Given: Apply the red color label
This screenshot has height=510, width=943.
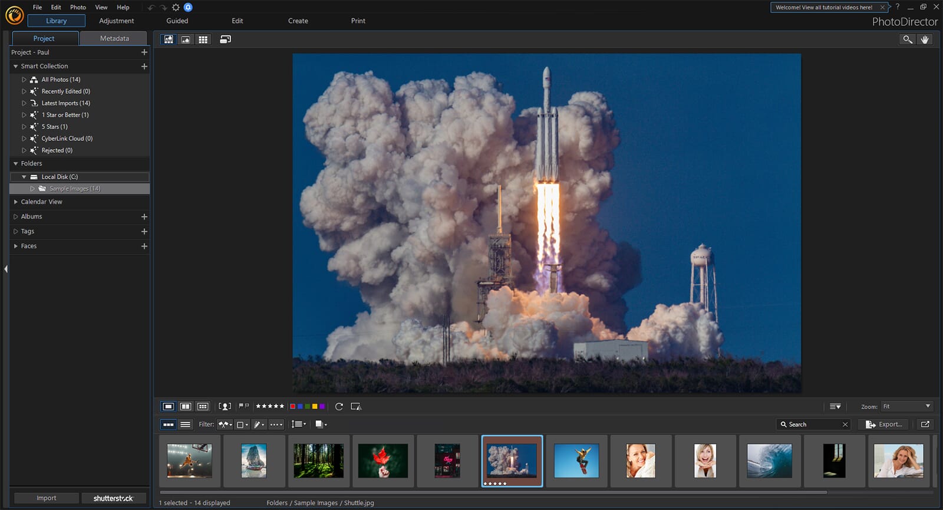Looking at the screenshot, I should (x=292, y=406).
